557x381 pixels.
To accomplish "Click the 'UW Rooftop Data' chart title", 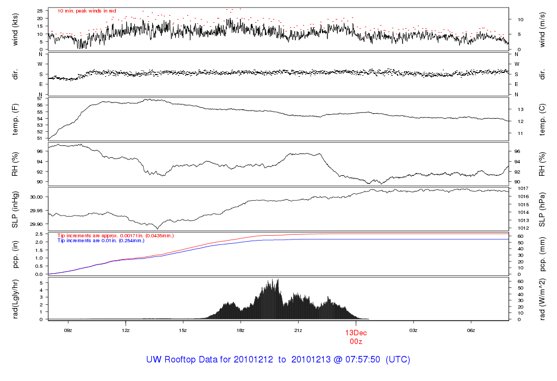I will [278, 360].
